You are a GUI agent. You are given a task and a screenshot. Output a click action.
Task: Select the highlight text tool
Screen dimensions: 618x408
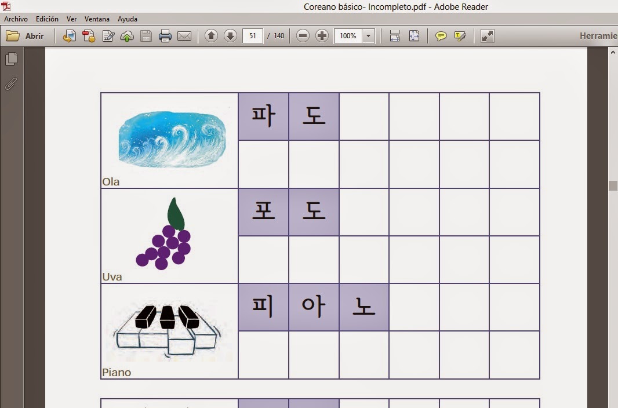point(460,36)
